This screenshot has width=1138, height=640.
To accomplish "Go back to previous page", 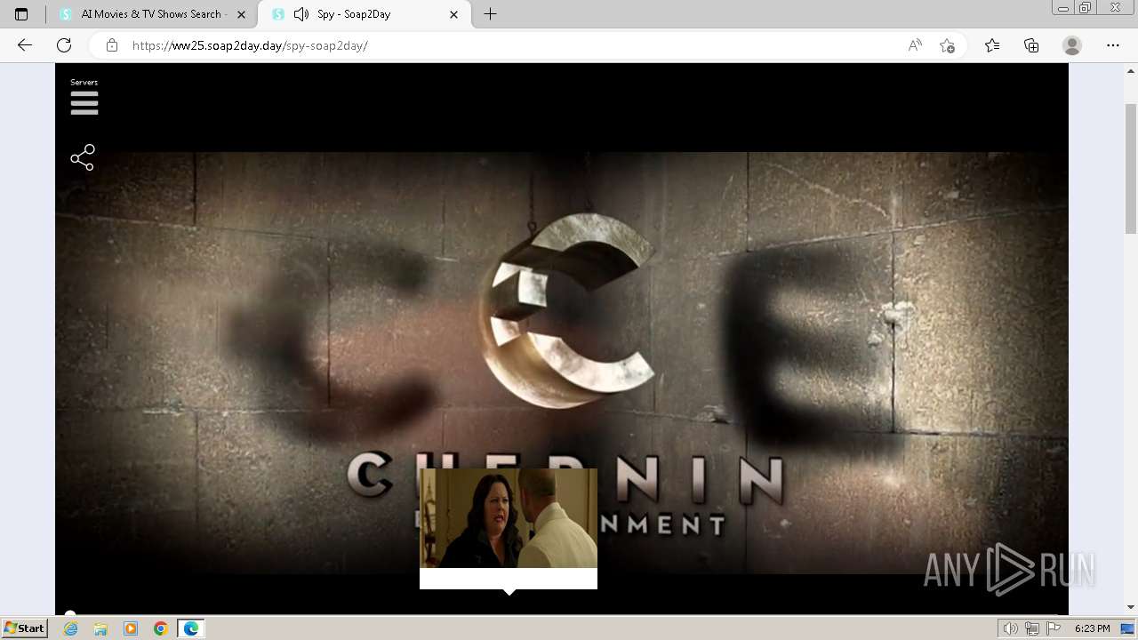I will 25,45.
